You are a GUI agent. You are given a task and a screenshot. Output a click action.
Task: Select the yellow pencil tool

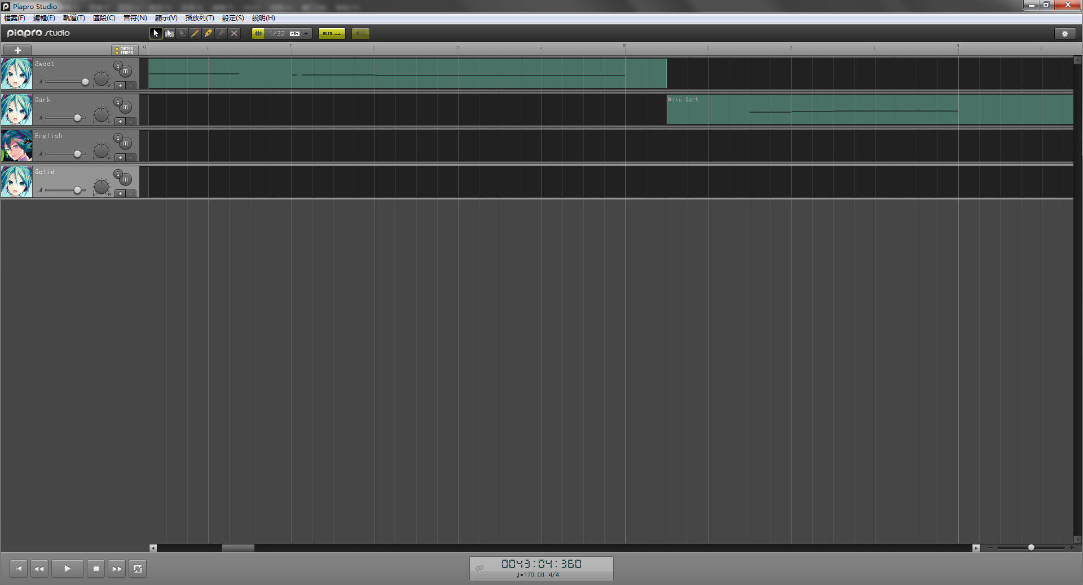coord(208,33)
